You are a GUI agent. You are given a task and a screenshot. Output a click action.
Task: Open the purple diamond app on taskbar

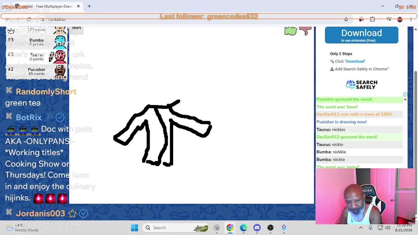pos(284,228)
